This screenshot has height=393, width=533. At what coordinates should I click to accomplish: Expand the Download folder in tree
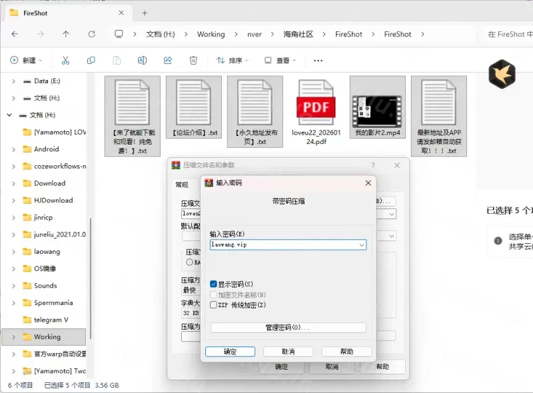pyautogui.click(x=13, y=183)
